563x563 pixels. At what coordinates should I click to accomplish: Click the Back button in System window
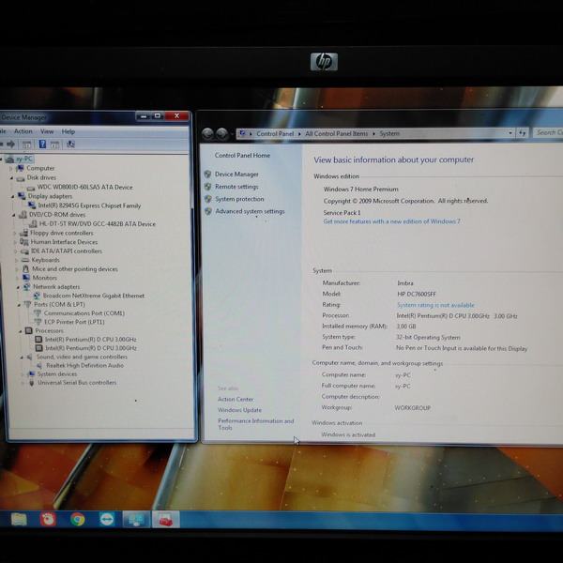(x=207, y=133)
